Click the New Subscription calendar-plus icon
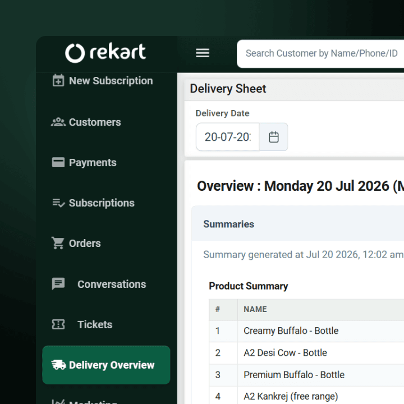404x404 pixels. (58, 81)
